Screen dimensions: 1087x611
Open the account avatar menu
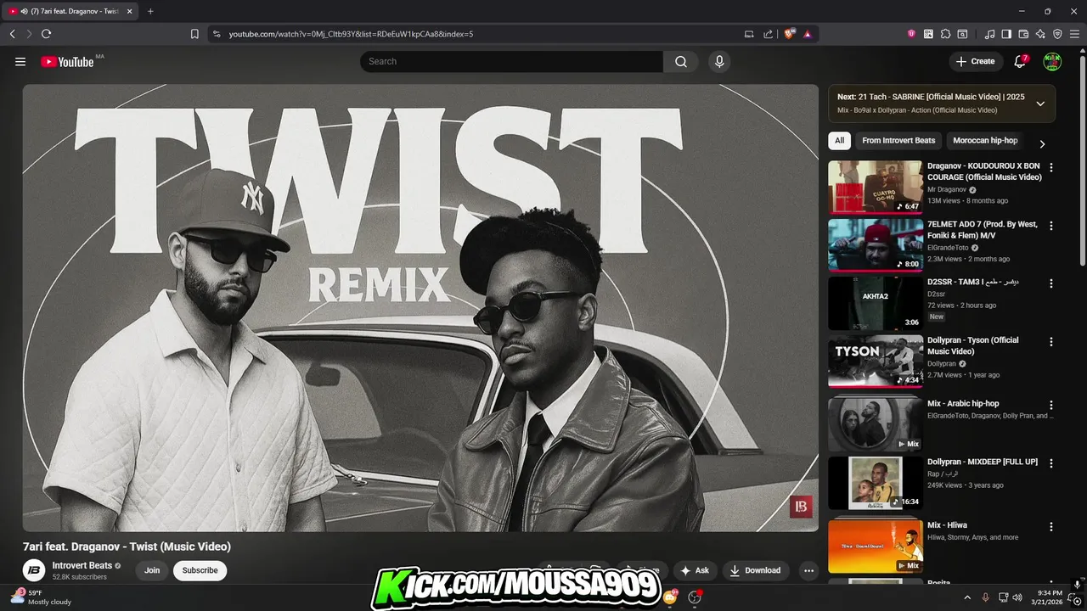pyautogui.click(x=1052, y=61)
